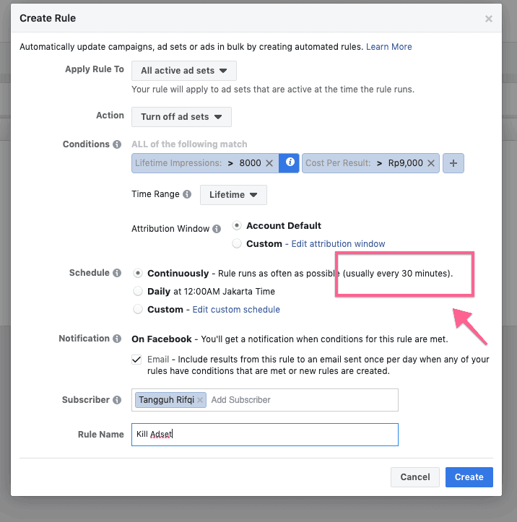Viewport: 517px width, 522px height.
Task: Open Edit custom schedule link
Action: pos(236,310)
